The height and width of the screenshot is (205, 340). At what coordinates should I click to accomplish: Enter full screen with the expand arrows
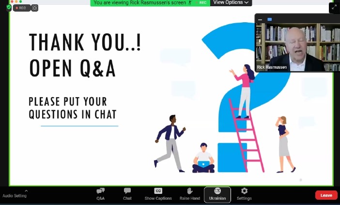coord(334,8)
